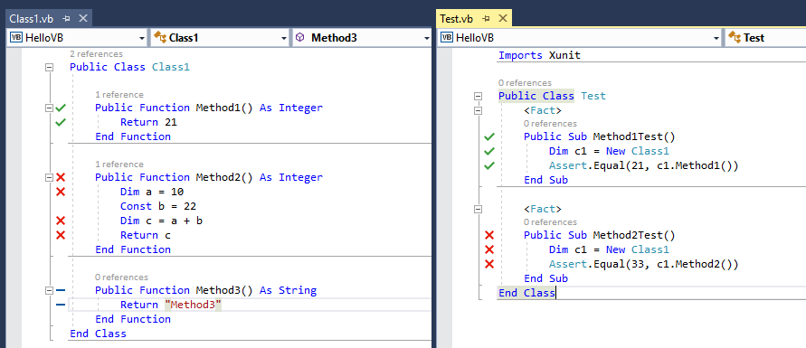This screenshot has width=806, height=348.
Task: Click red X beside Return c
Action: pyautogui.click(x=61, y=235)
